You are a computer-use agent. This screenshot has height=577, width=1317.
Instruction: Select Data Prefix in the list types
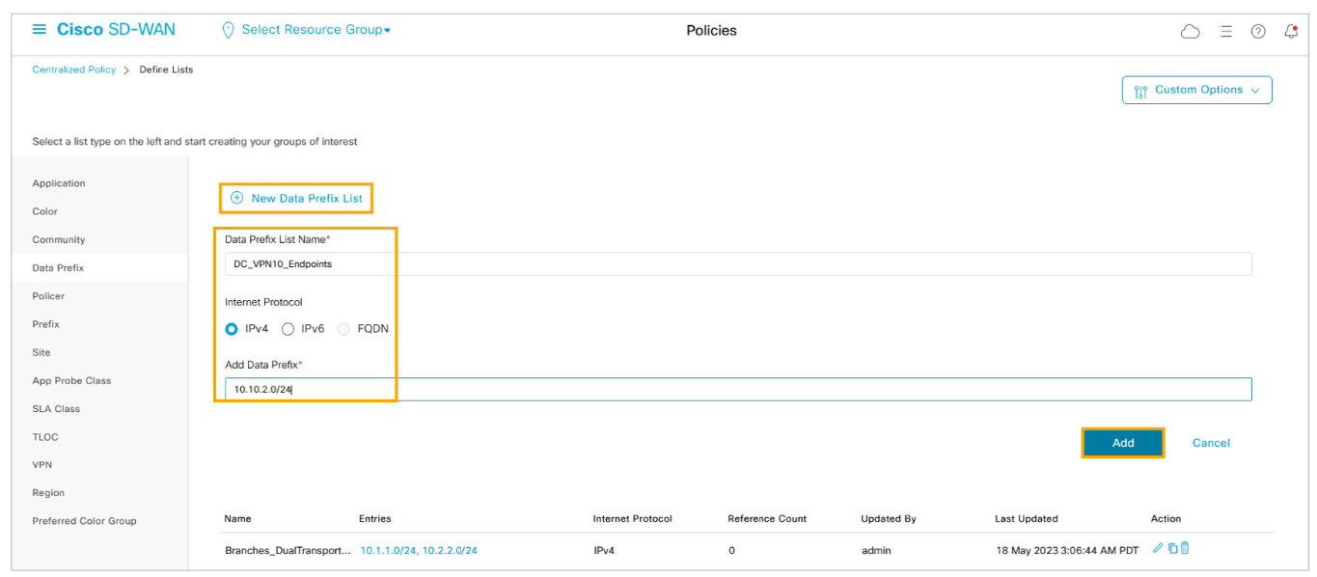coord(58,267)
